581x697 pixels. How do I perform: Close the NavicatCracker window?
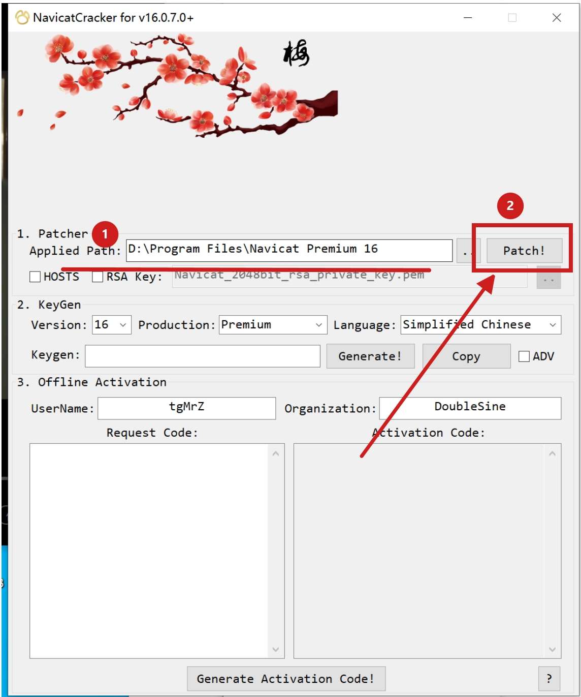[557, 18]
